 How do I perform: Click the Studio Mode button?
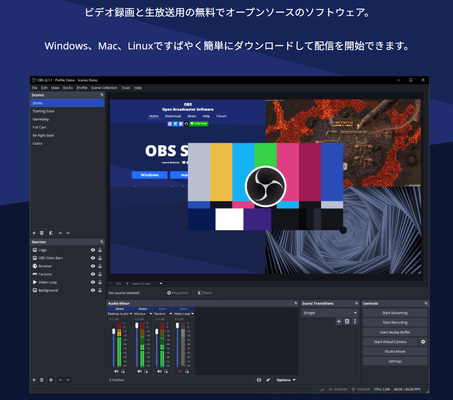tap(394, 352)
